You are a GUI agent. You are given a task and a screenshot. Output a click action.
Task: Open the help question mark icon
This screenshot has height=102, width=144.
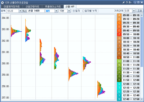(127, 2)
